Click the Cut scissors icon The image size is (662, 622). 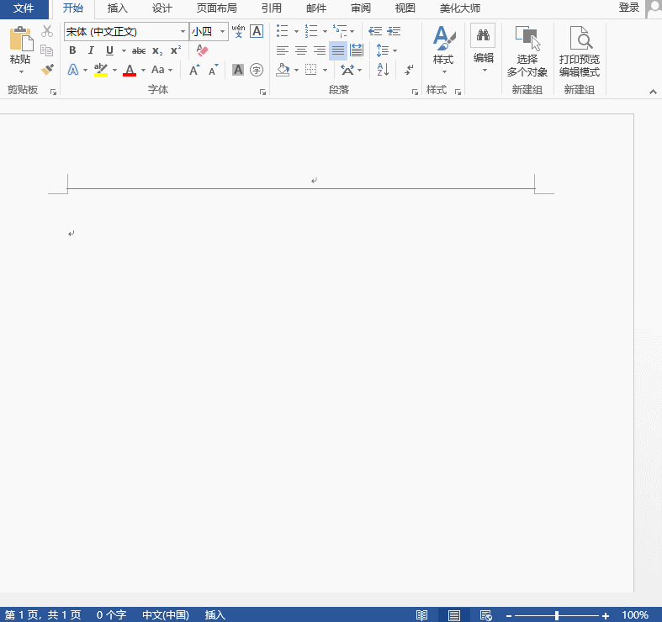coord(47,31)
